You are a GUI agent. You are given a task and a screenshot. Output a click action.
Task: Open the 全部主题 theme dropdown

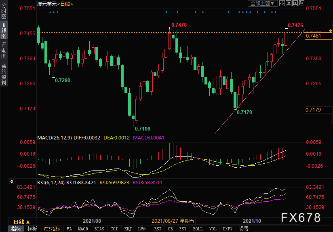tap(262, 3)
